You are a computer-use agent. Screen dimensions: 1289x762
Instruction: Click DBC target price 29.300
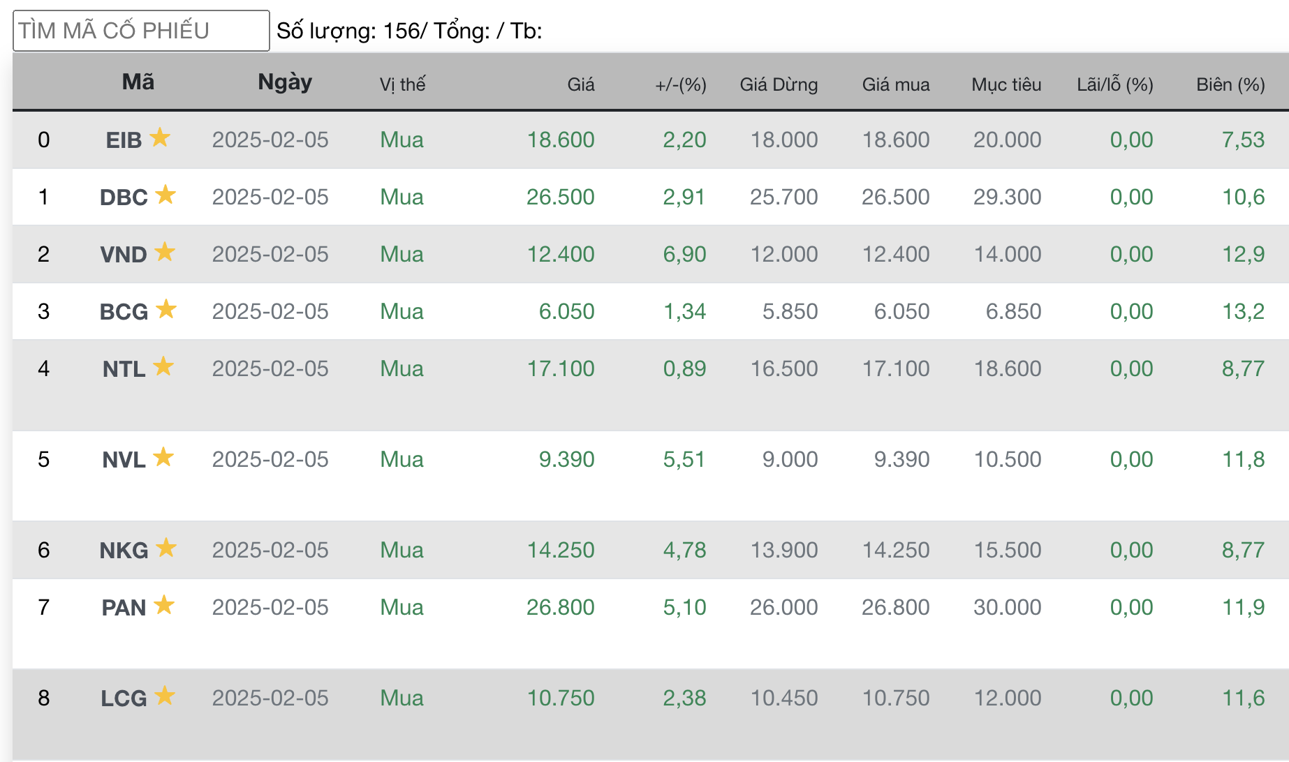pos(1008,197)
